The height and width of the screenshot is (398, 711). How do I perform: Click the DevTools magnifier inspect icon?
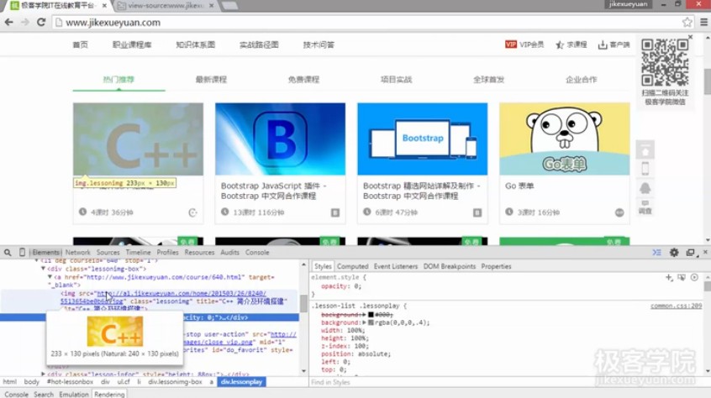pos(8,253)
